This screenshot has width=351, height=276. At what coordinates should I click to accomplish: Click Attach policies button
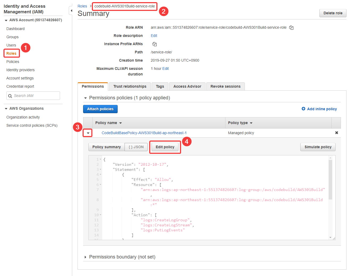coord(100,109)
